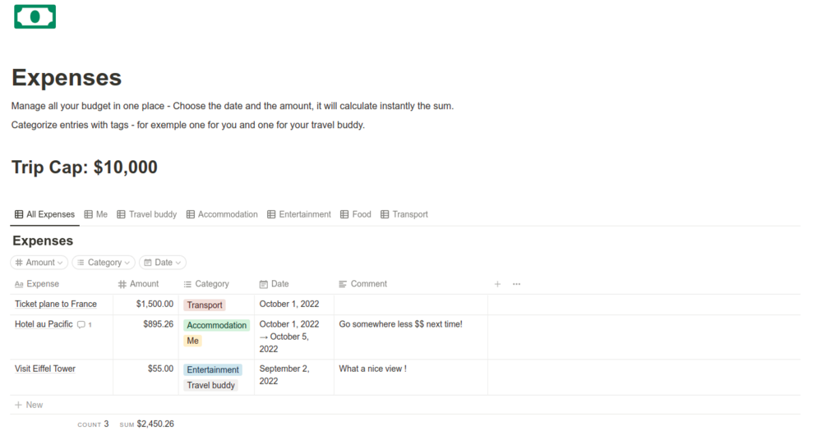
Task: Click the green Accommodation tag
Action: (216, 325)
